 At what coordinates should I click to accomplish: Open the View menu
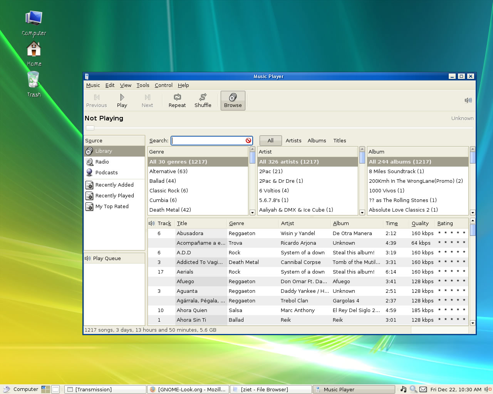coord(126,85)
